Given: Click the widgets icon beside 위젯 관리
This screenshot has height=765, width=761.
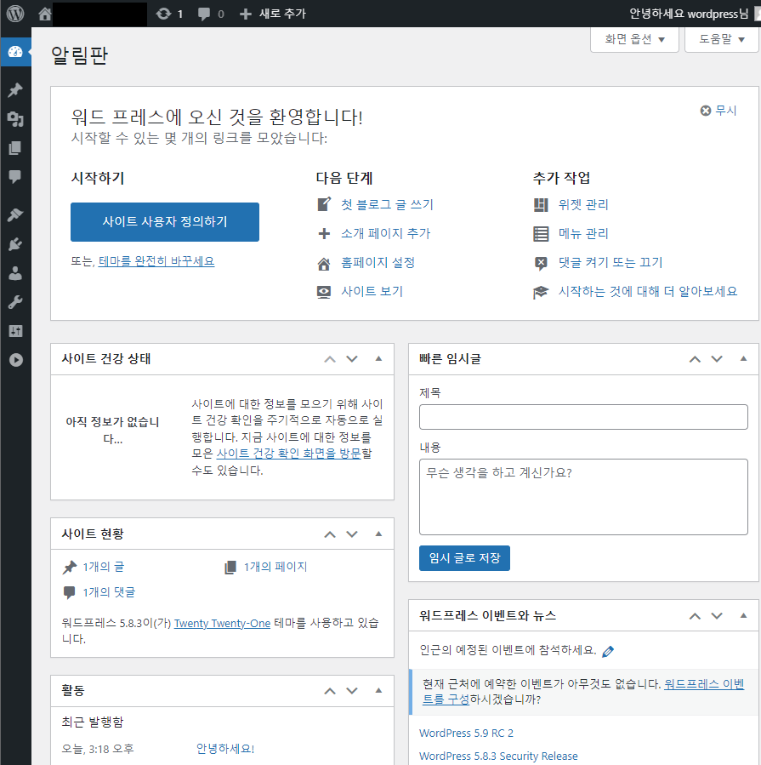Looking at the screenshot, I should click(541, 205).
